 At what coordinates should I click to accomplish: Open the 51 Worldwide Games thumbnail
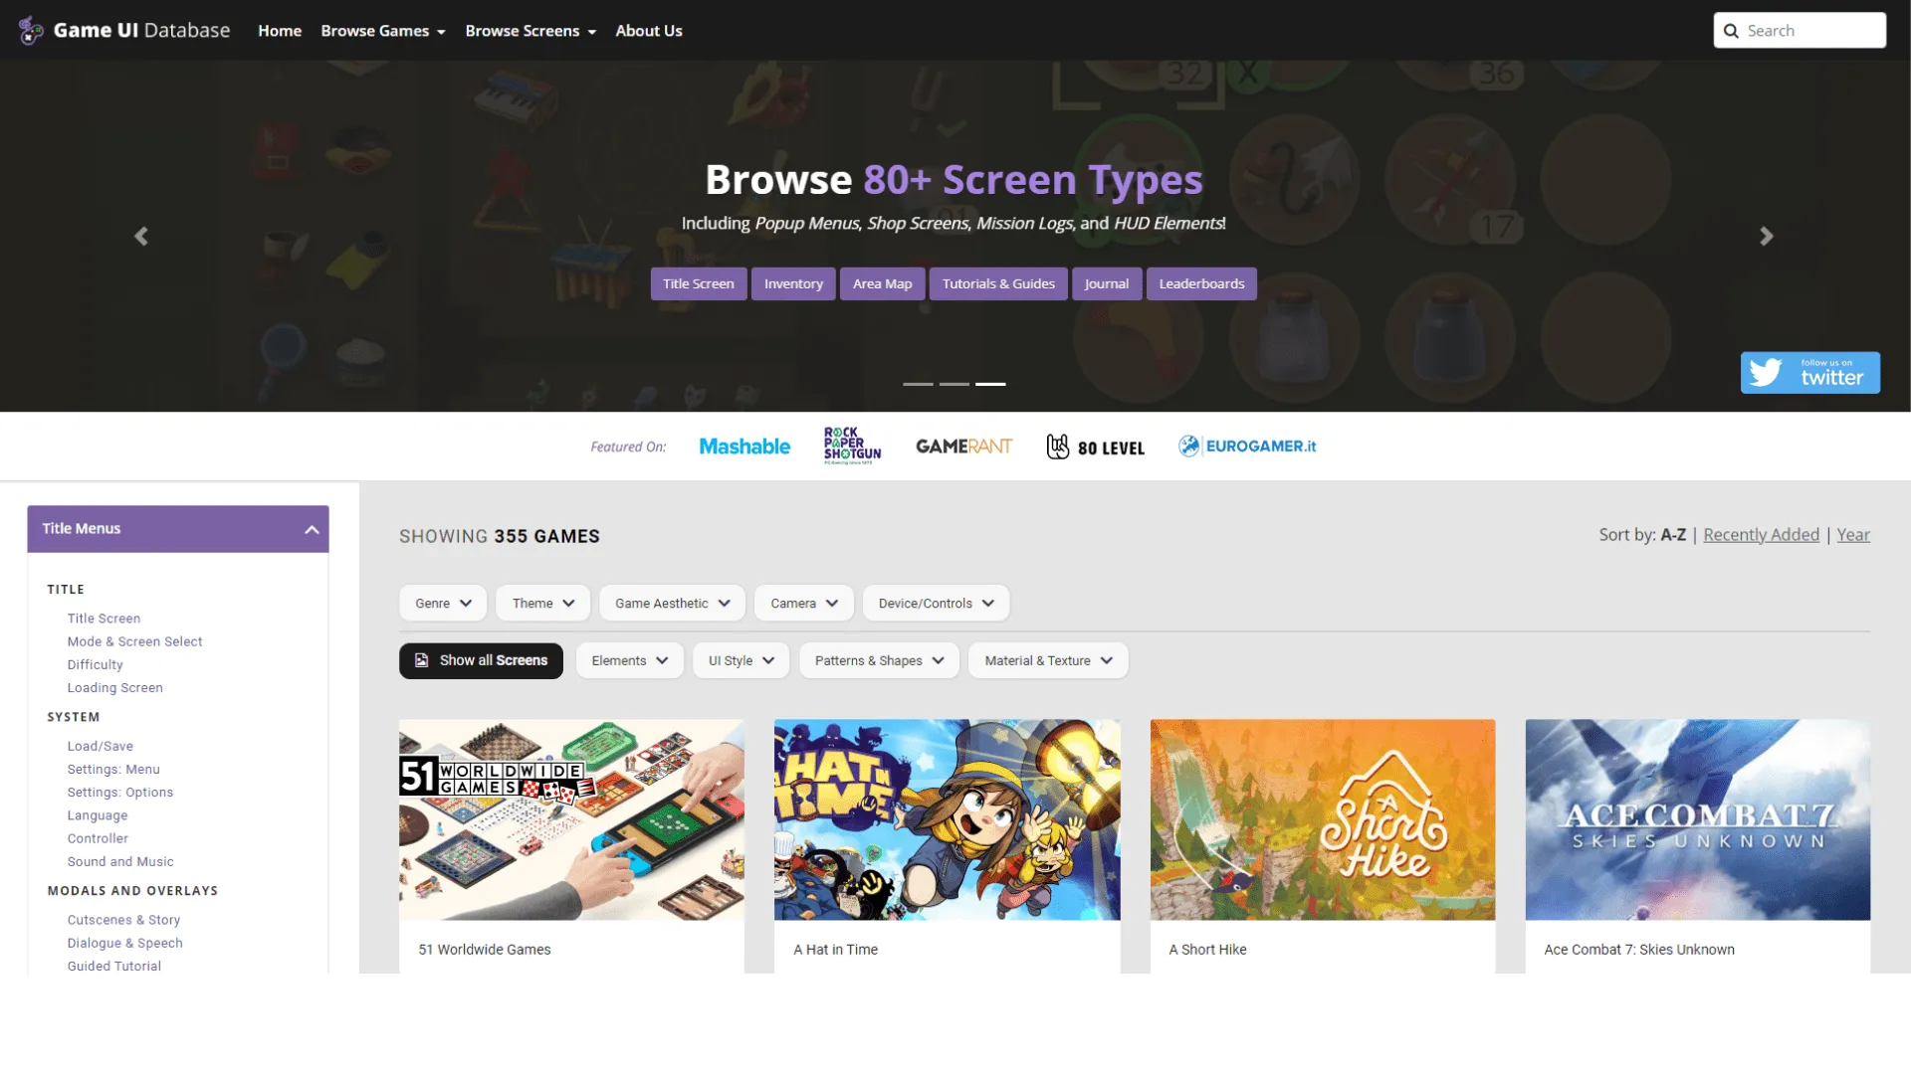[x=571, y=819]
